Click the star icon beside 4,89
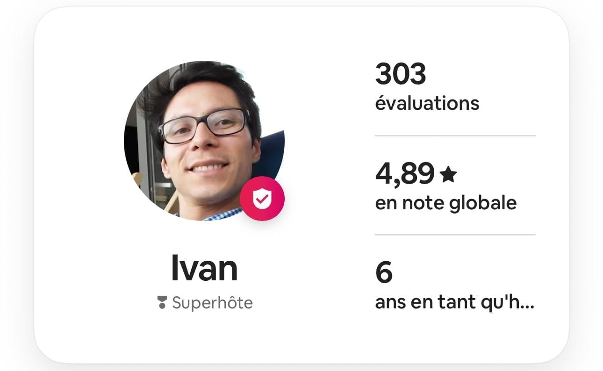This screenshot has height=371, width=603. pos(448,174)
